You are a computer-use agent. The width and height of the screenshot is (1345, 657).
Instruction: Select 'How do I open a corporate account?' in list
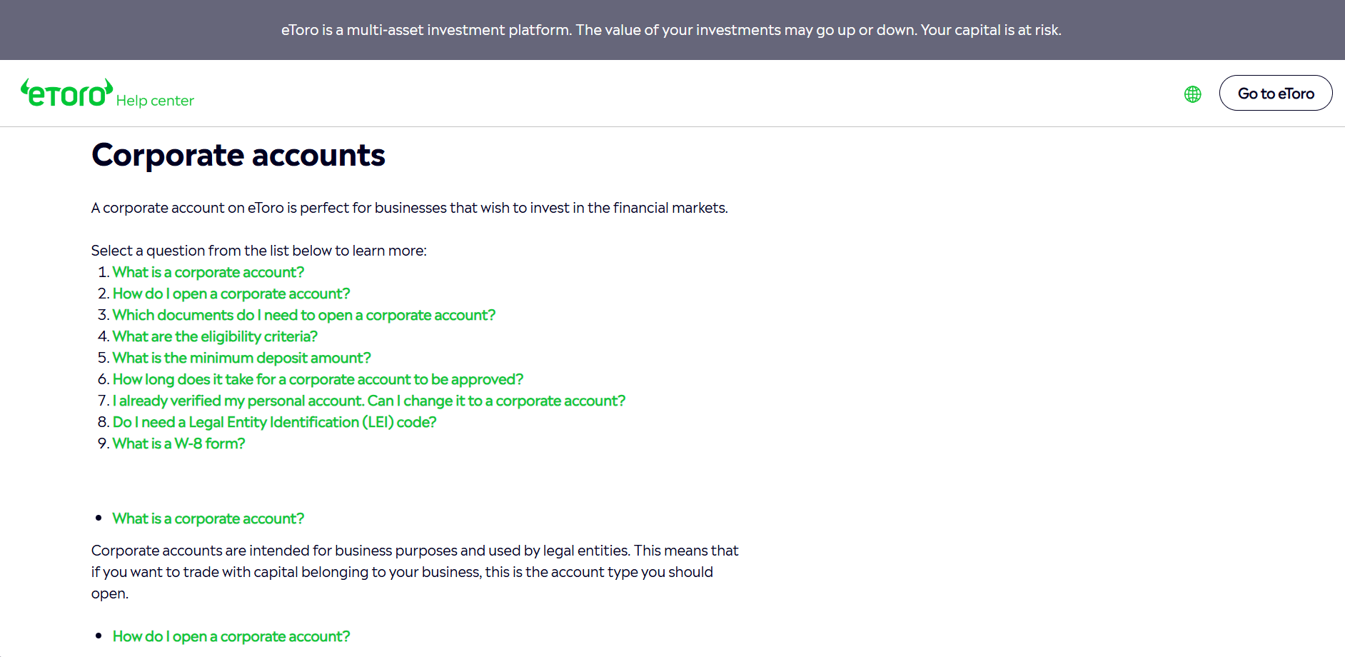231,294
